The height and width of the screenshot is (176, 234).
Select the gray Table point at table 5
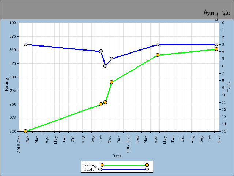pyautogui.click(x=112, y=59)
